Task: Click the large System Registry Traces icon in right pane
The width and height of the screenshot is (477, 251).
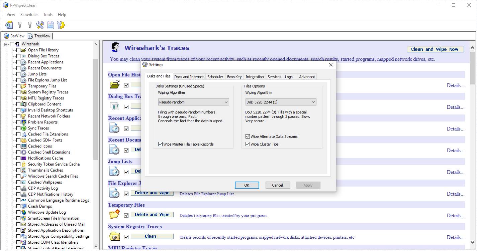Action: (x=115, y=236)
